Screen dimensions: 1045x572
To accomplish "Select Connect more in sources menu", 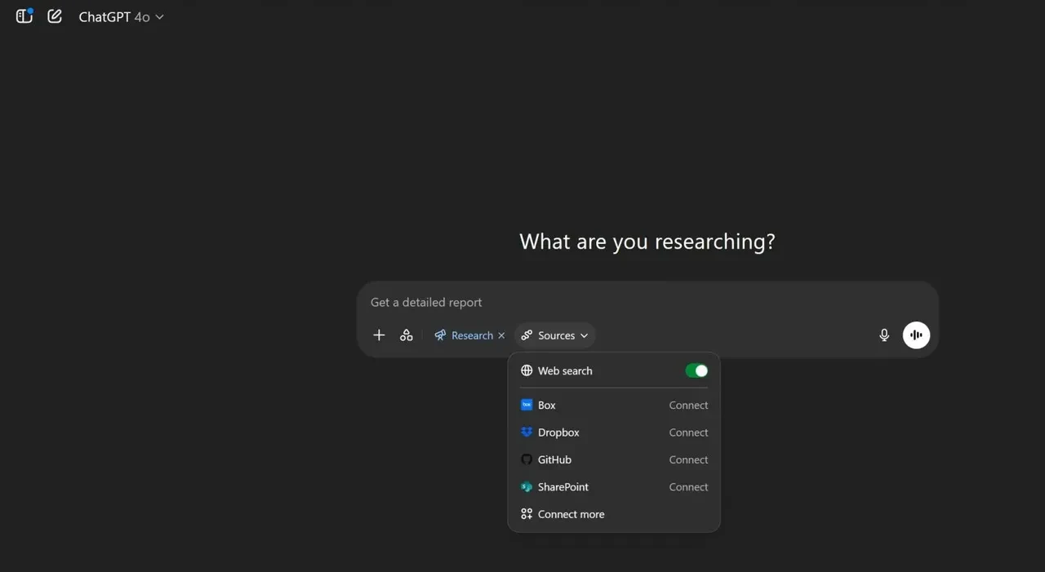I will pos(571,515).
